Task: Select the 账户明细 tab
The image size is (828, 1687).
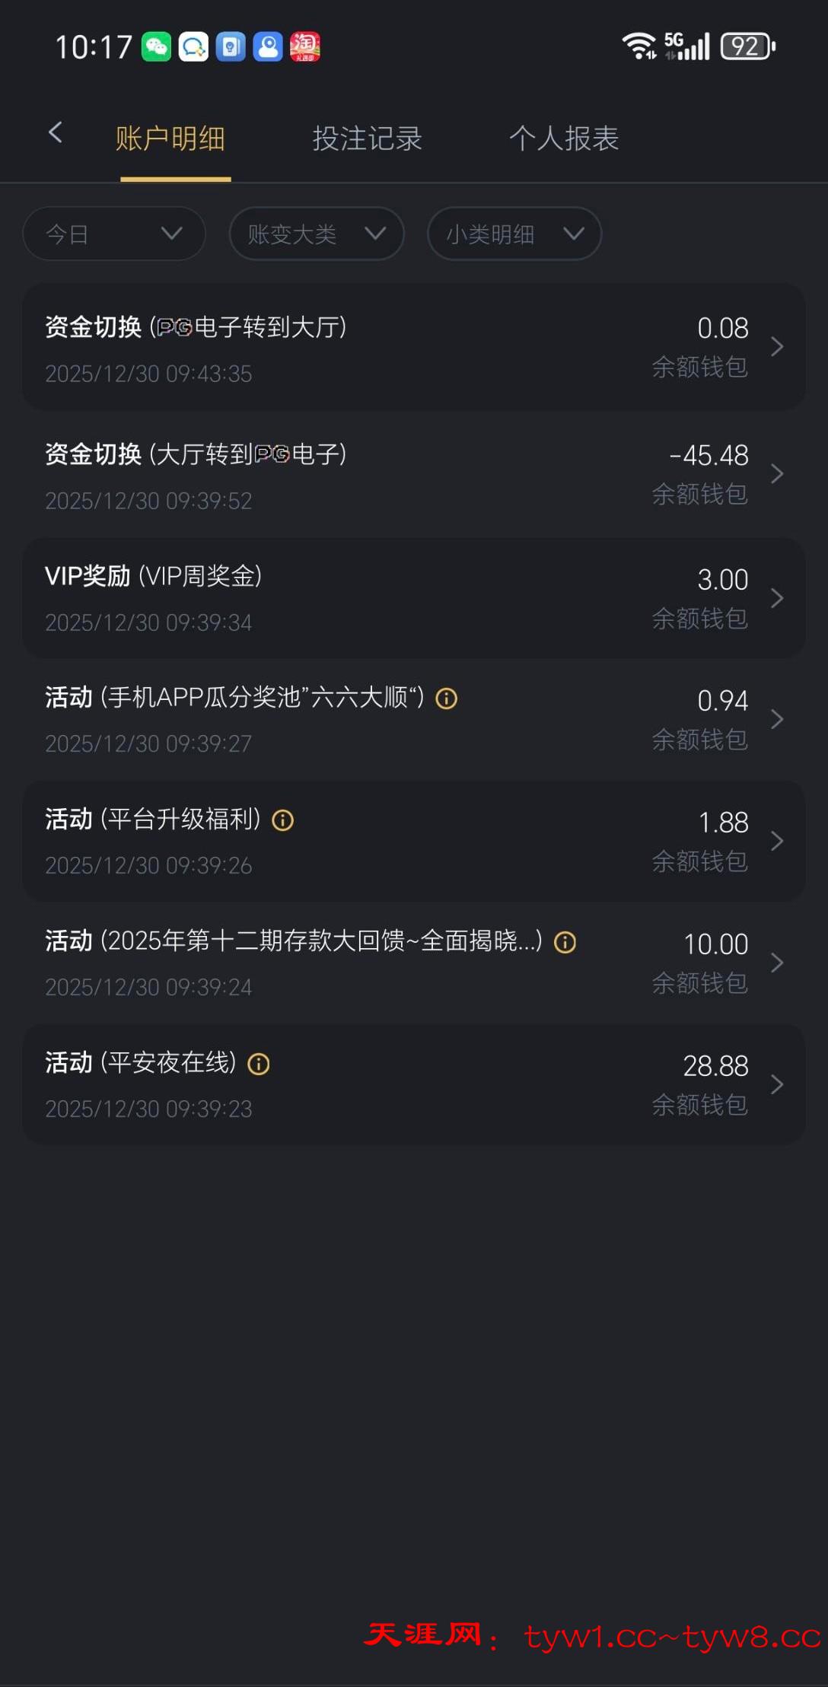Action: (170, 139)
